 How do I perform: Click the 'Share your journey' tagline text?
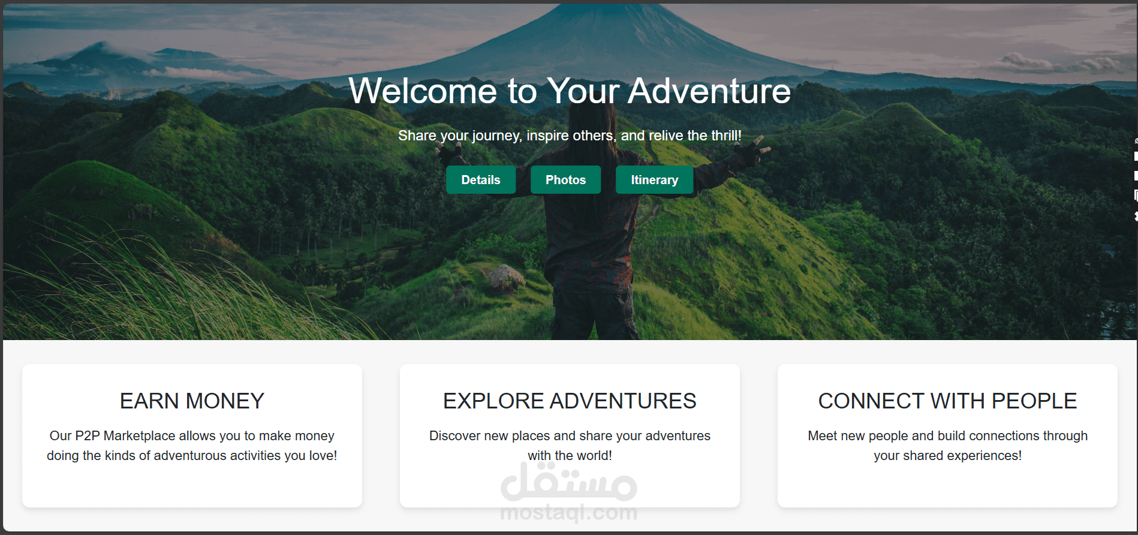pos(570,136)
